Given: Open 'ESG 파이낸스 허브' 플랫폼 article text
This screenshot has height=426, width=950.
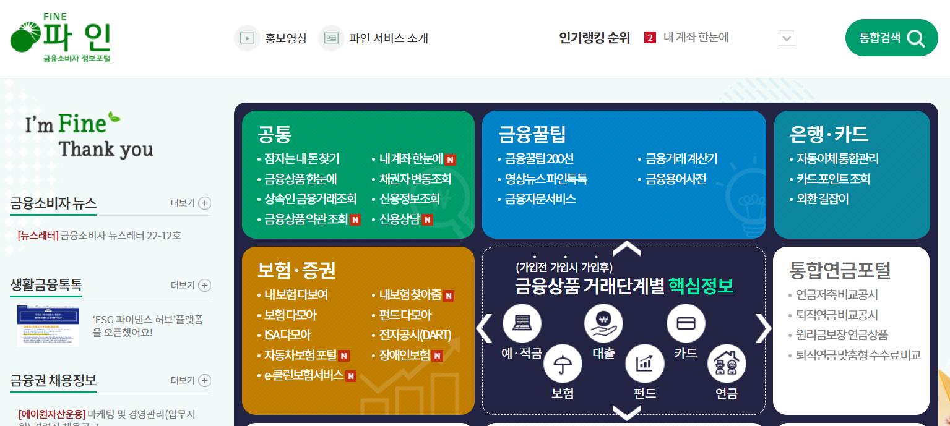Looking at the screenshot, I should 148,326.
